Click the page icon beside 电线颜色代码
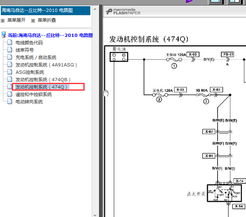 tap(10, 42)
